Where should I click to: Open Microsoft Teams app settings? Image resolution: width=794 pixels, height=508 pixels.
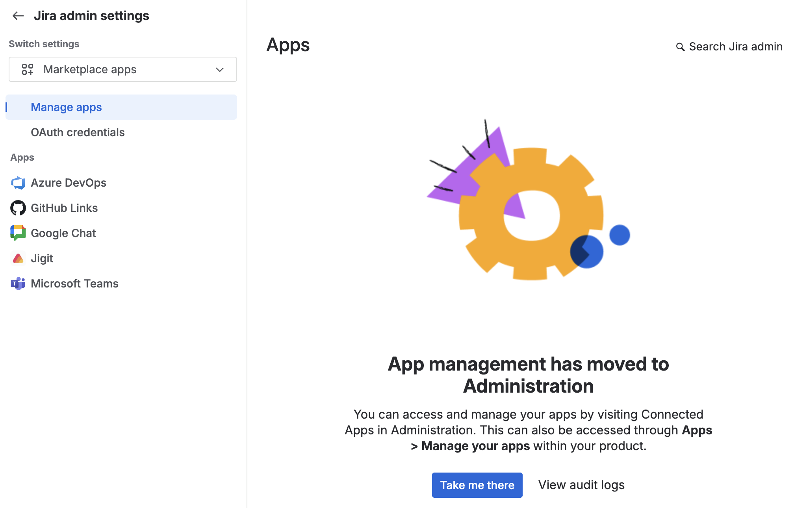74,284
